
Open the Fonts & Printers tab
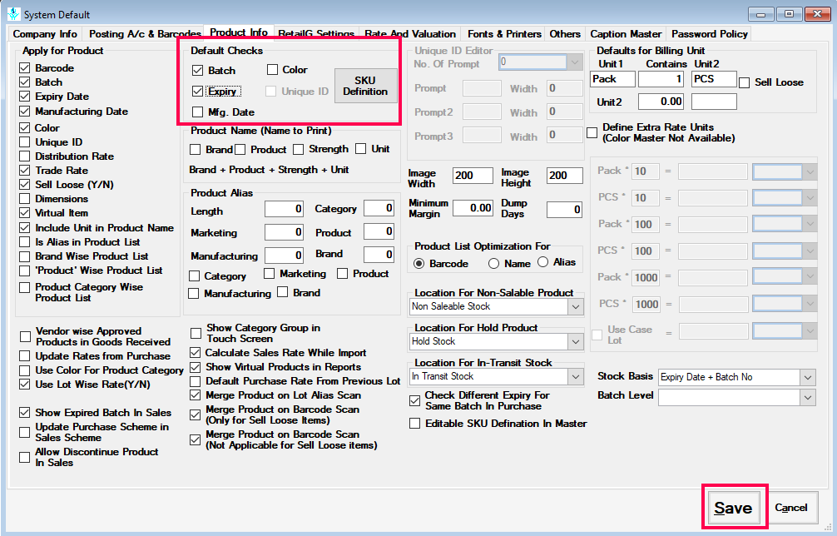click(503, 34)
